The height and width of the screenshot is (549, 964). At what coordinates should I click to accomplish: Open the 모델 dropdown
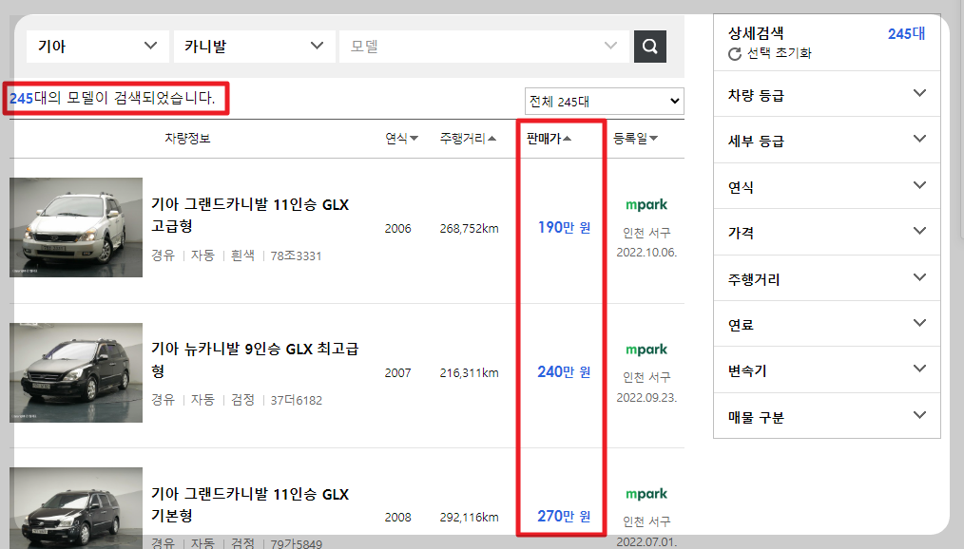point(485,46)
